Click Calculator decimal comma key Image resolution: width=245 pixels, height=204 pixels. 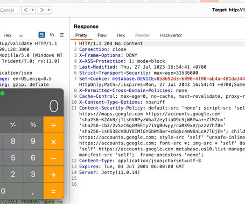click(x=33, y=191)
